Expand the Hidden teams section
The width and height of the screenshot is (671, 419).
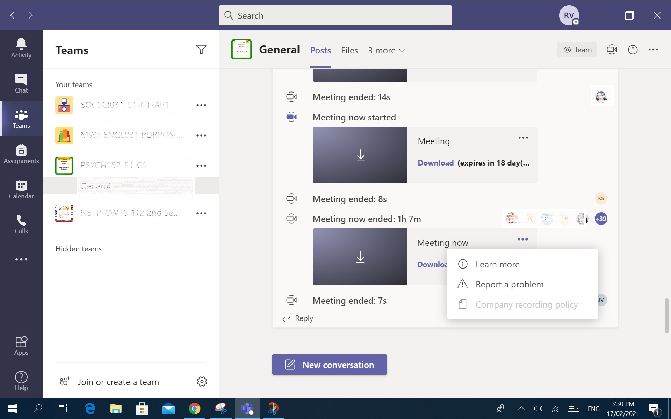tap(79, 249)
